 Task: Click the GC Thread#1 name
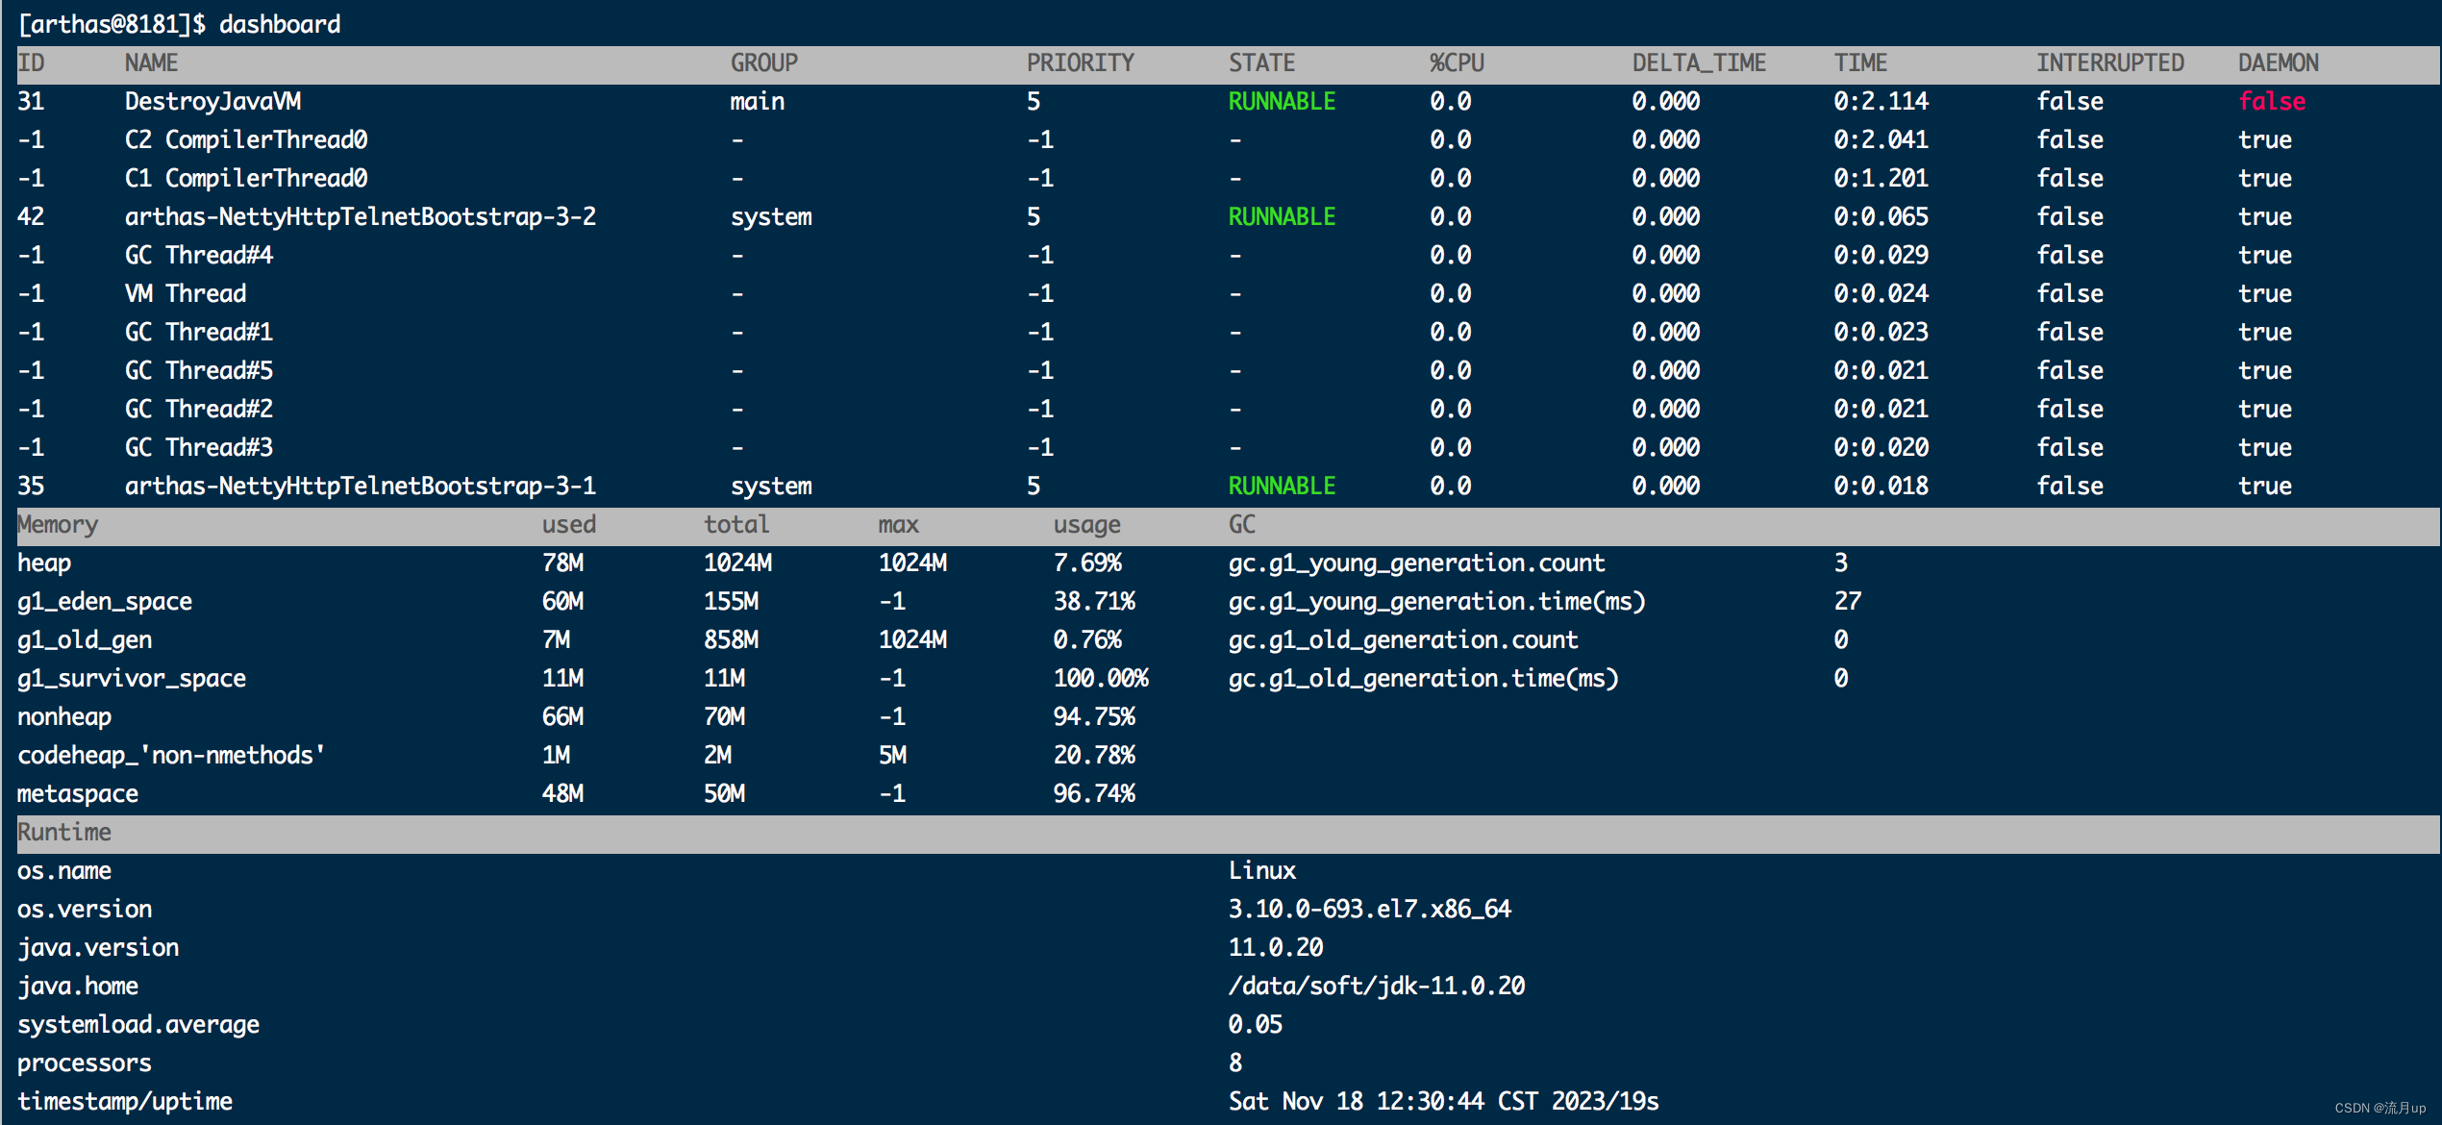click(199, 332)
